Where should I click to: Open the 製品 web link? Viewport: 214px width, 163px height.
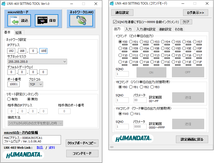(40, 148)
